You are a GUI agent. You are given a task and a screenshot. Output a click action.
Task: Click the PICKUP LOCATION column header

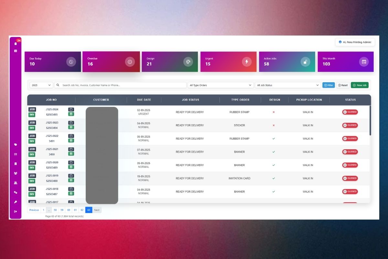click(309, 100)
